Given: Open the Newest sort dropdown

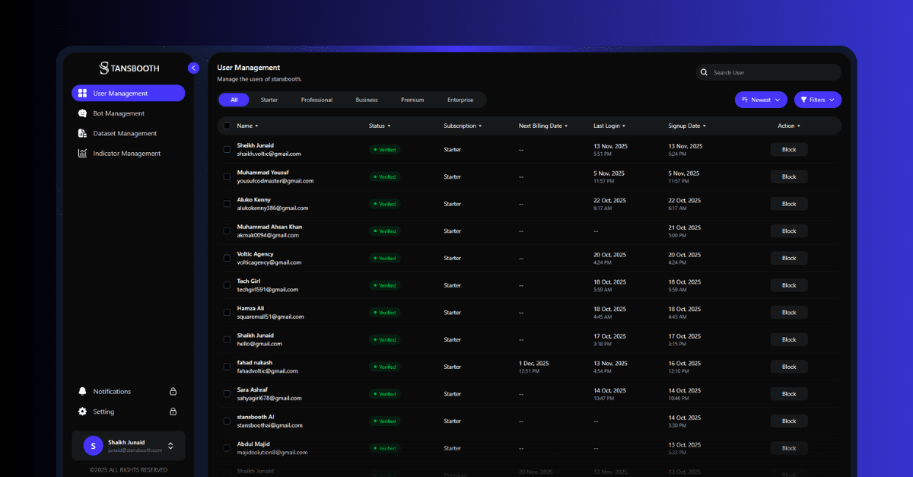Looking at the screenshot, I should (761, 100).
